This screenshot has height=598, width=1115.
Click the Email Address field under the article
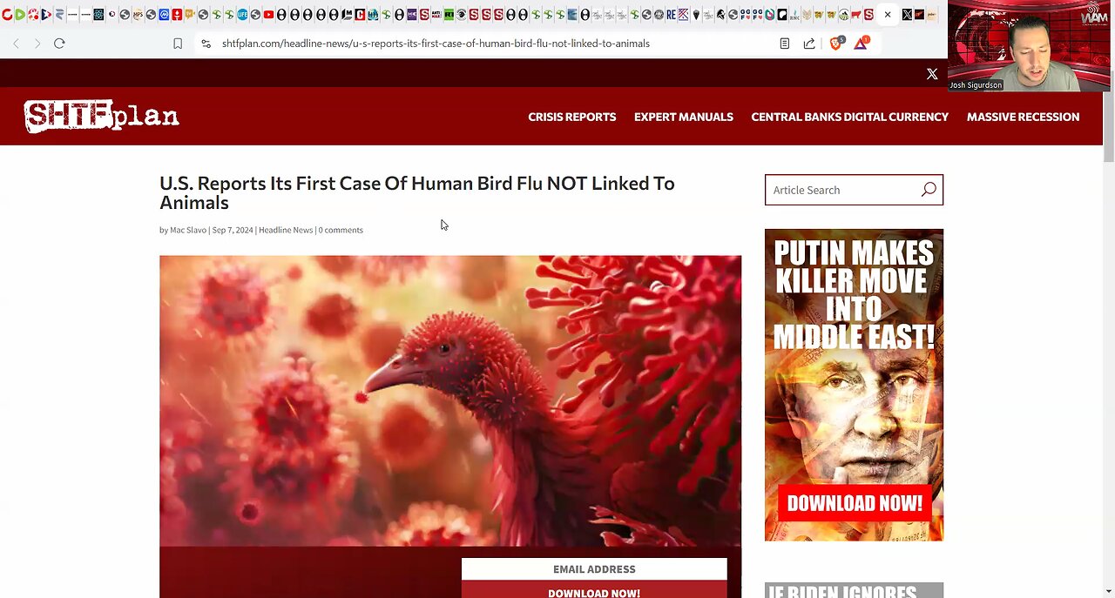click(x=594, y=569)
